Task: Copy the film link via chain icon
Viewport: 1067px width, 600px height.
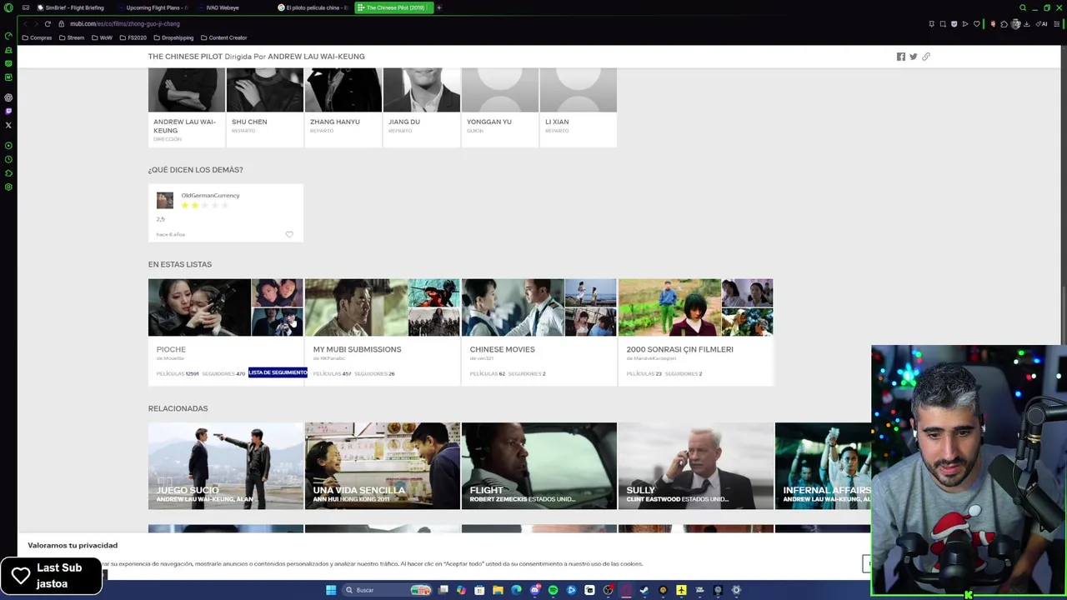Action: [x=925, y=57]
